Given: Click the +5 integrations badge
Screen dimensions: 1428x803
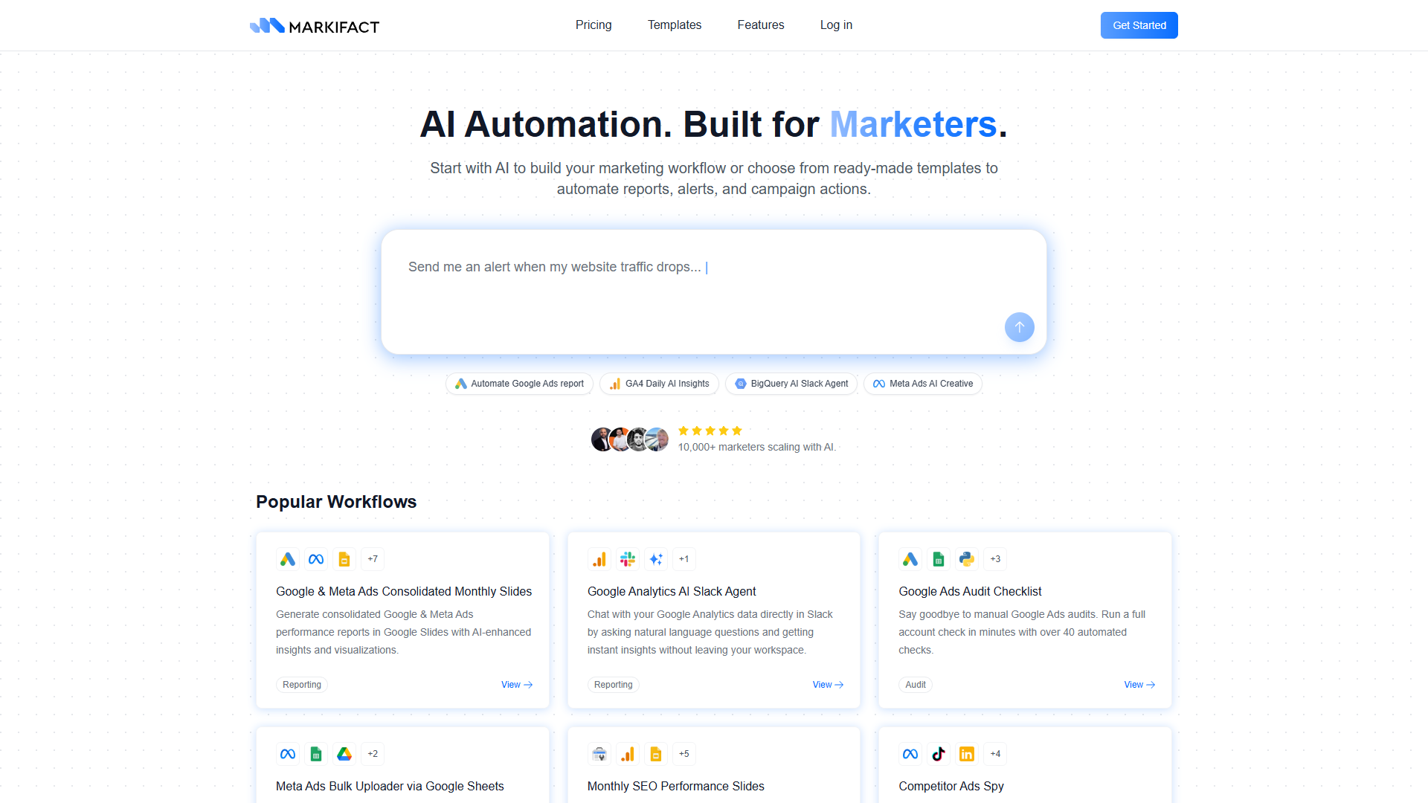Looking at the screenshot, I should (x=684, y=754).
